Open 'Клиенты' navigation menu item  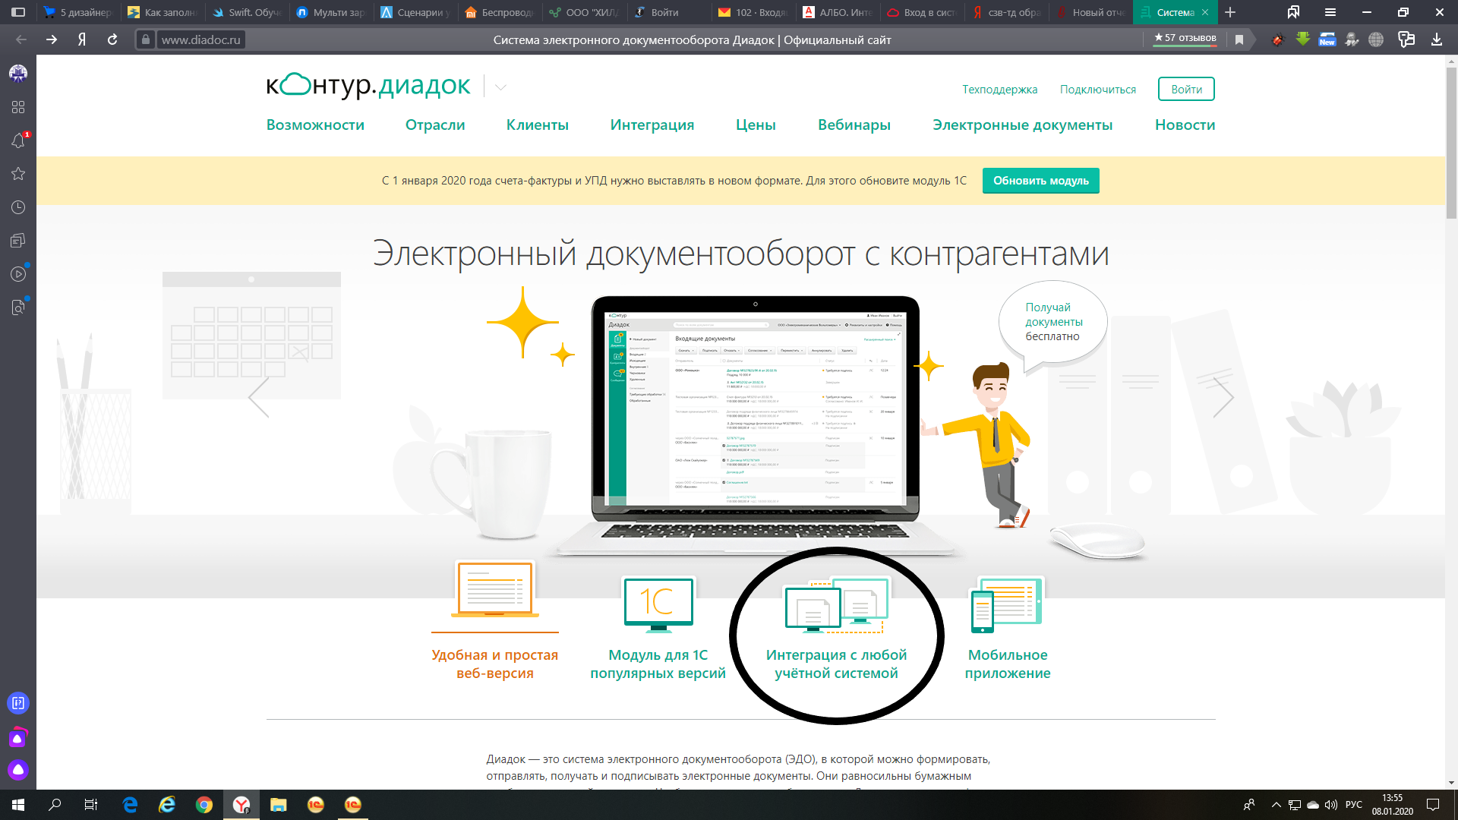coord(538,125)
